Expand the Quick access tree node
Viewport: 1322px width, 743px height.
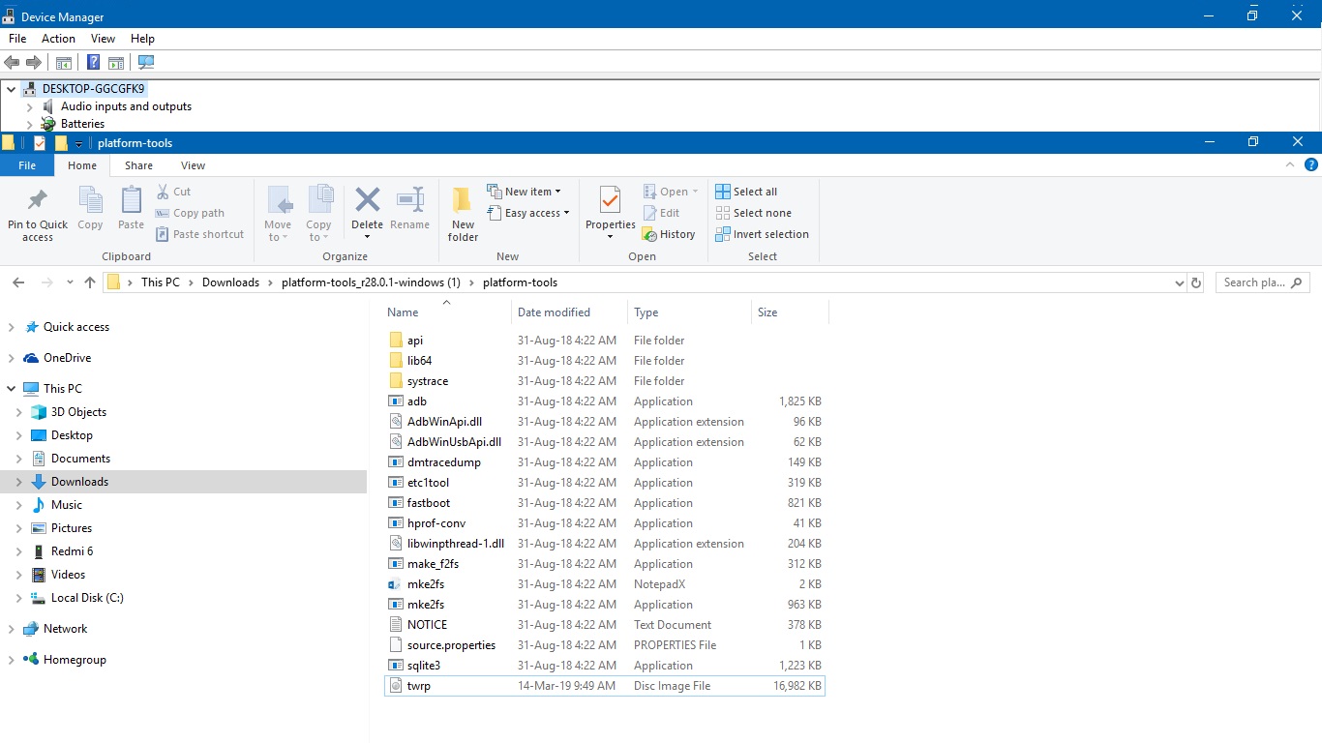pyautogui.click(x=12, y=327)
